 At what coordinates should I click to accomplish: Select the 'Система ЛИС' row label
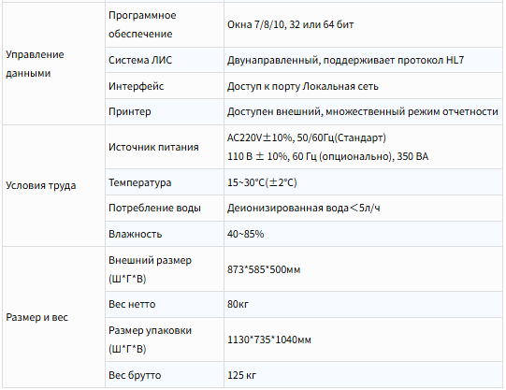[x=140, y=60]
